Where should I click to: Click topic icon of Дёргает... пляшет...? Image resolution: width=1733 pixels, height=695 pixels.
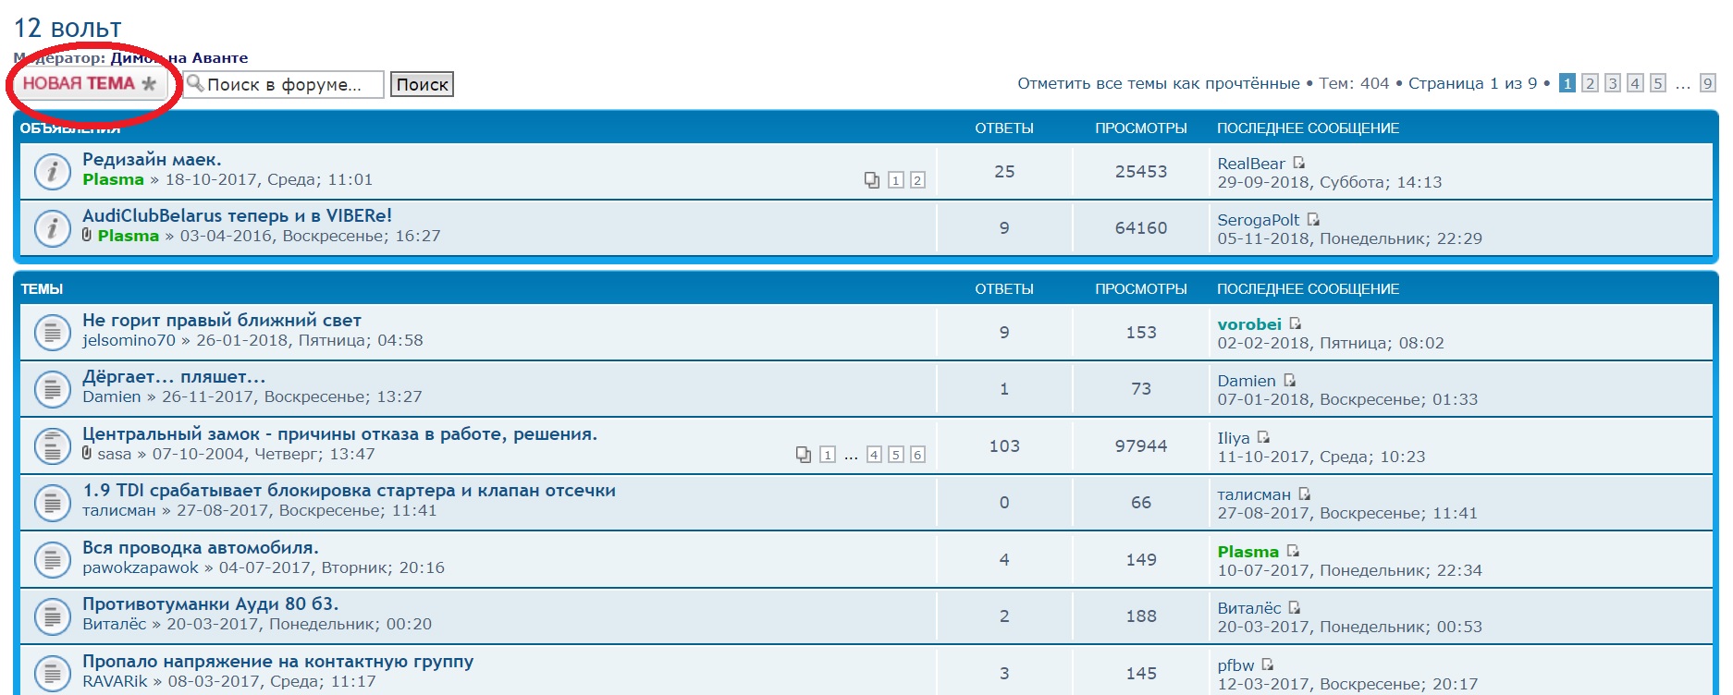(52, 389)
